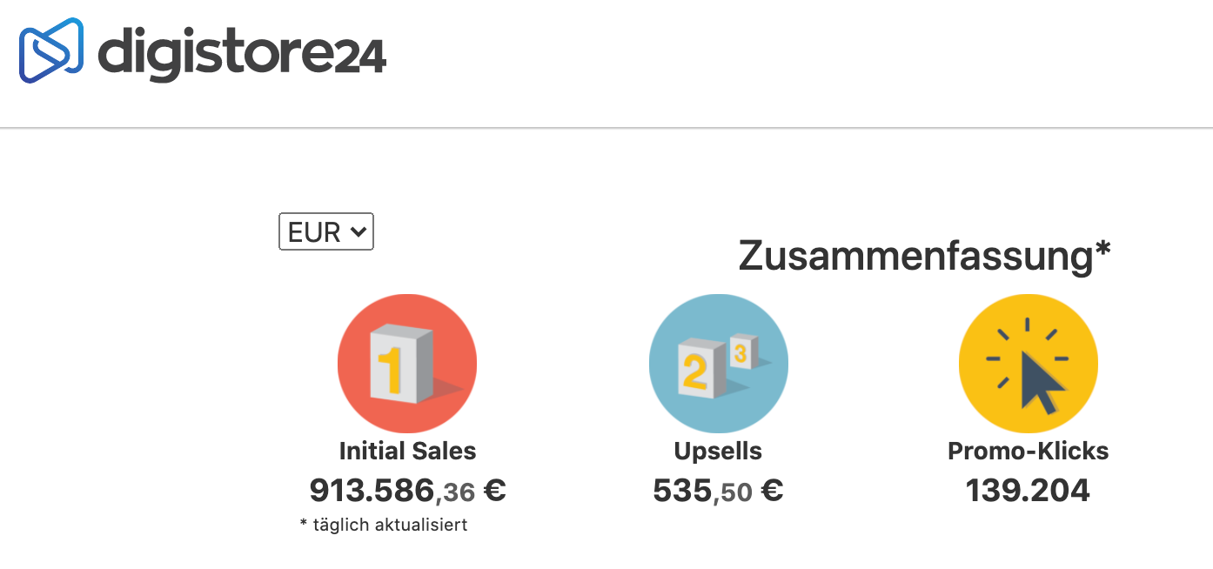Click the 139.204 promo clicks count
Screen dimensions: 1213x569
pos(1028,491)
